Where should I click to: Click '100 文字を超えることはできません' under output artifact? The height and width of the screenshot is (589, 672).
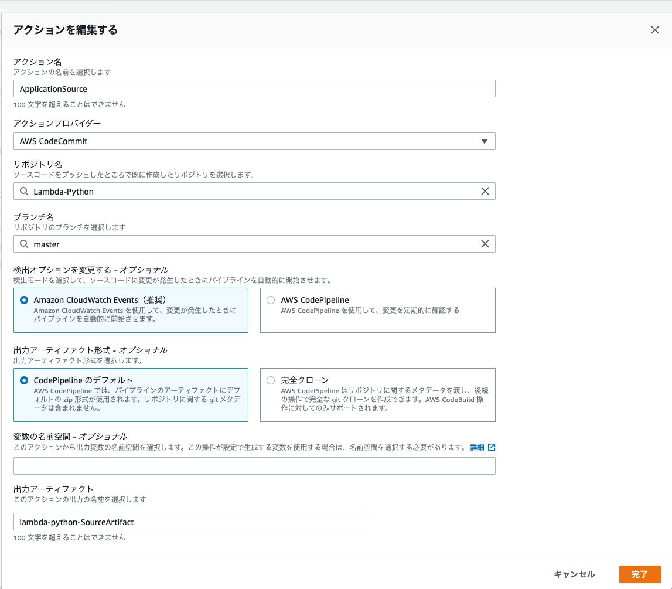[70, 537]
